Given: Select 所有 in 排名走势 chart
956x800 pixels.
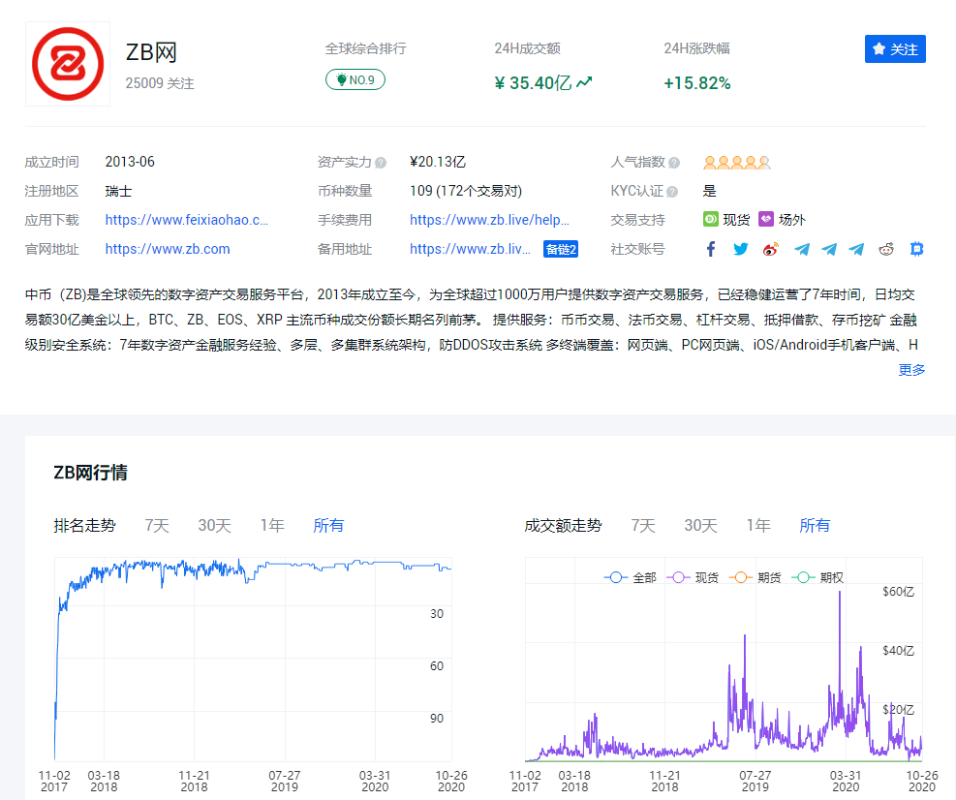Looking at the screenshot, I should point(328,526).
